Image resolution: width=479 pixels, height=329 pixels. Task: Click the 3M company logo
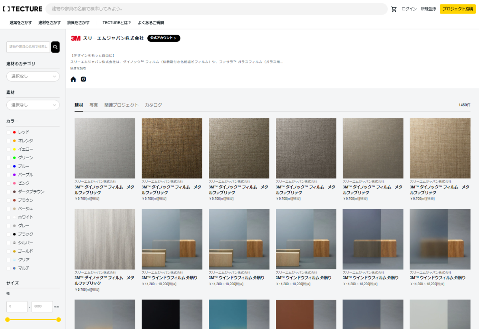[75, 38]
